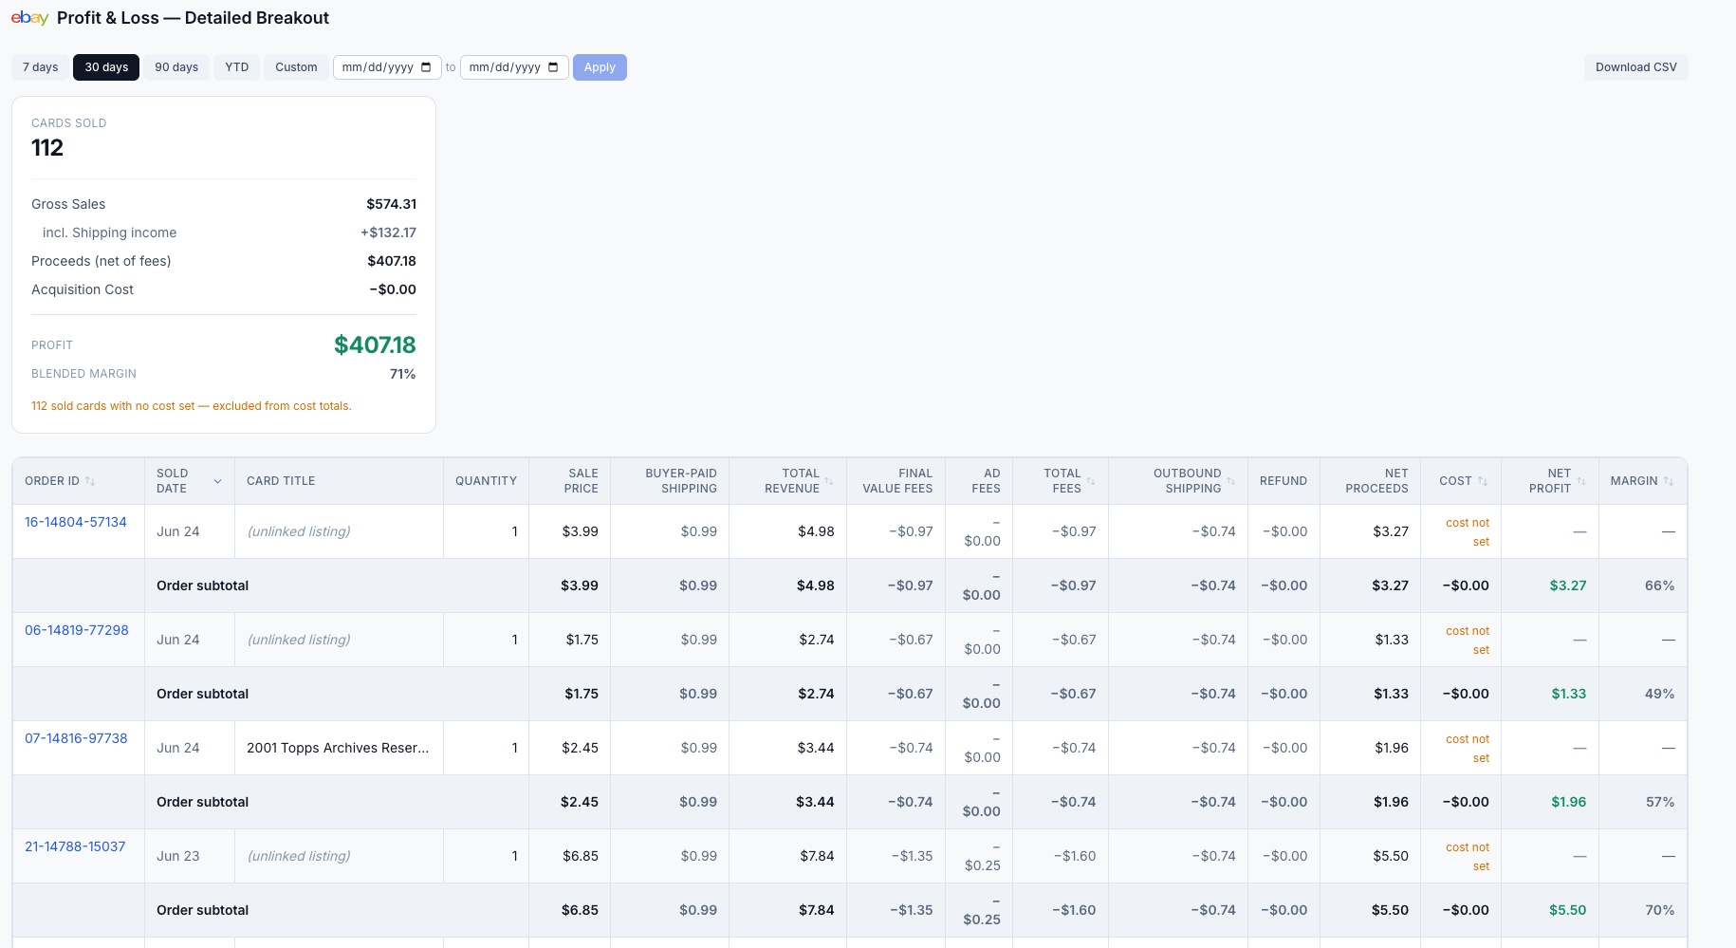This screenshot has height=948, width=1736.
Task: Click the 70% margin subtotal
Action: pyautogui.click(x=1660, y=910)
